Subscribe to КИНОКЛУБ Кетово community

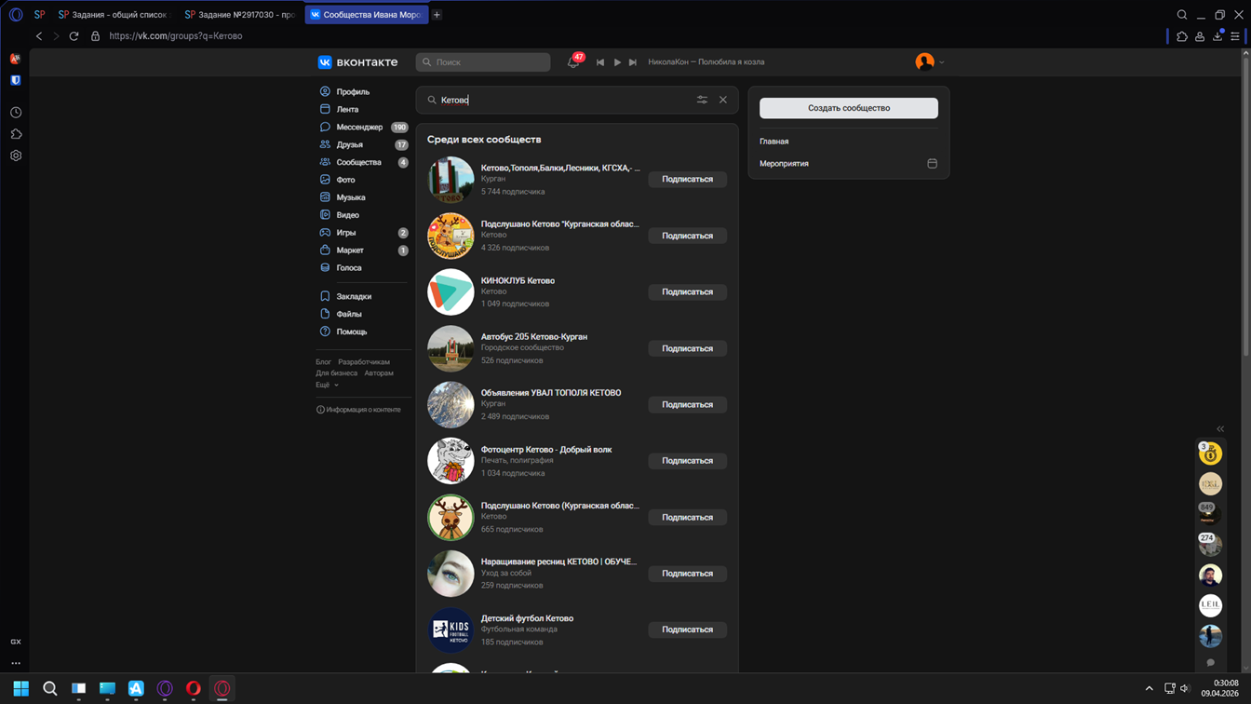click(x=687, y=292)
